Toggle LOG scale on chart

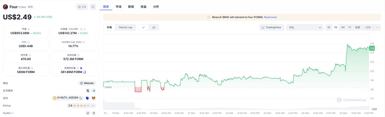(368, 27)
